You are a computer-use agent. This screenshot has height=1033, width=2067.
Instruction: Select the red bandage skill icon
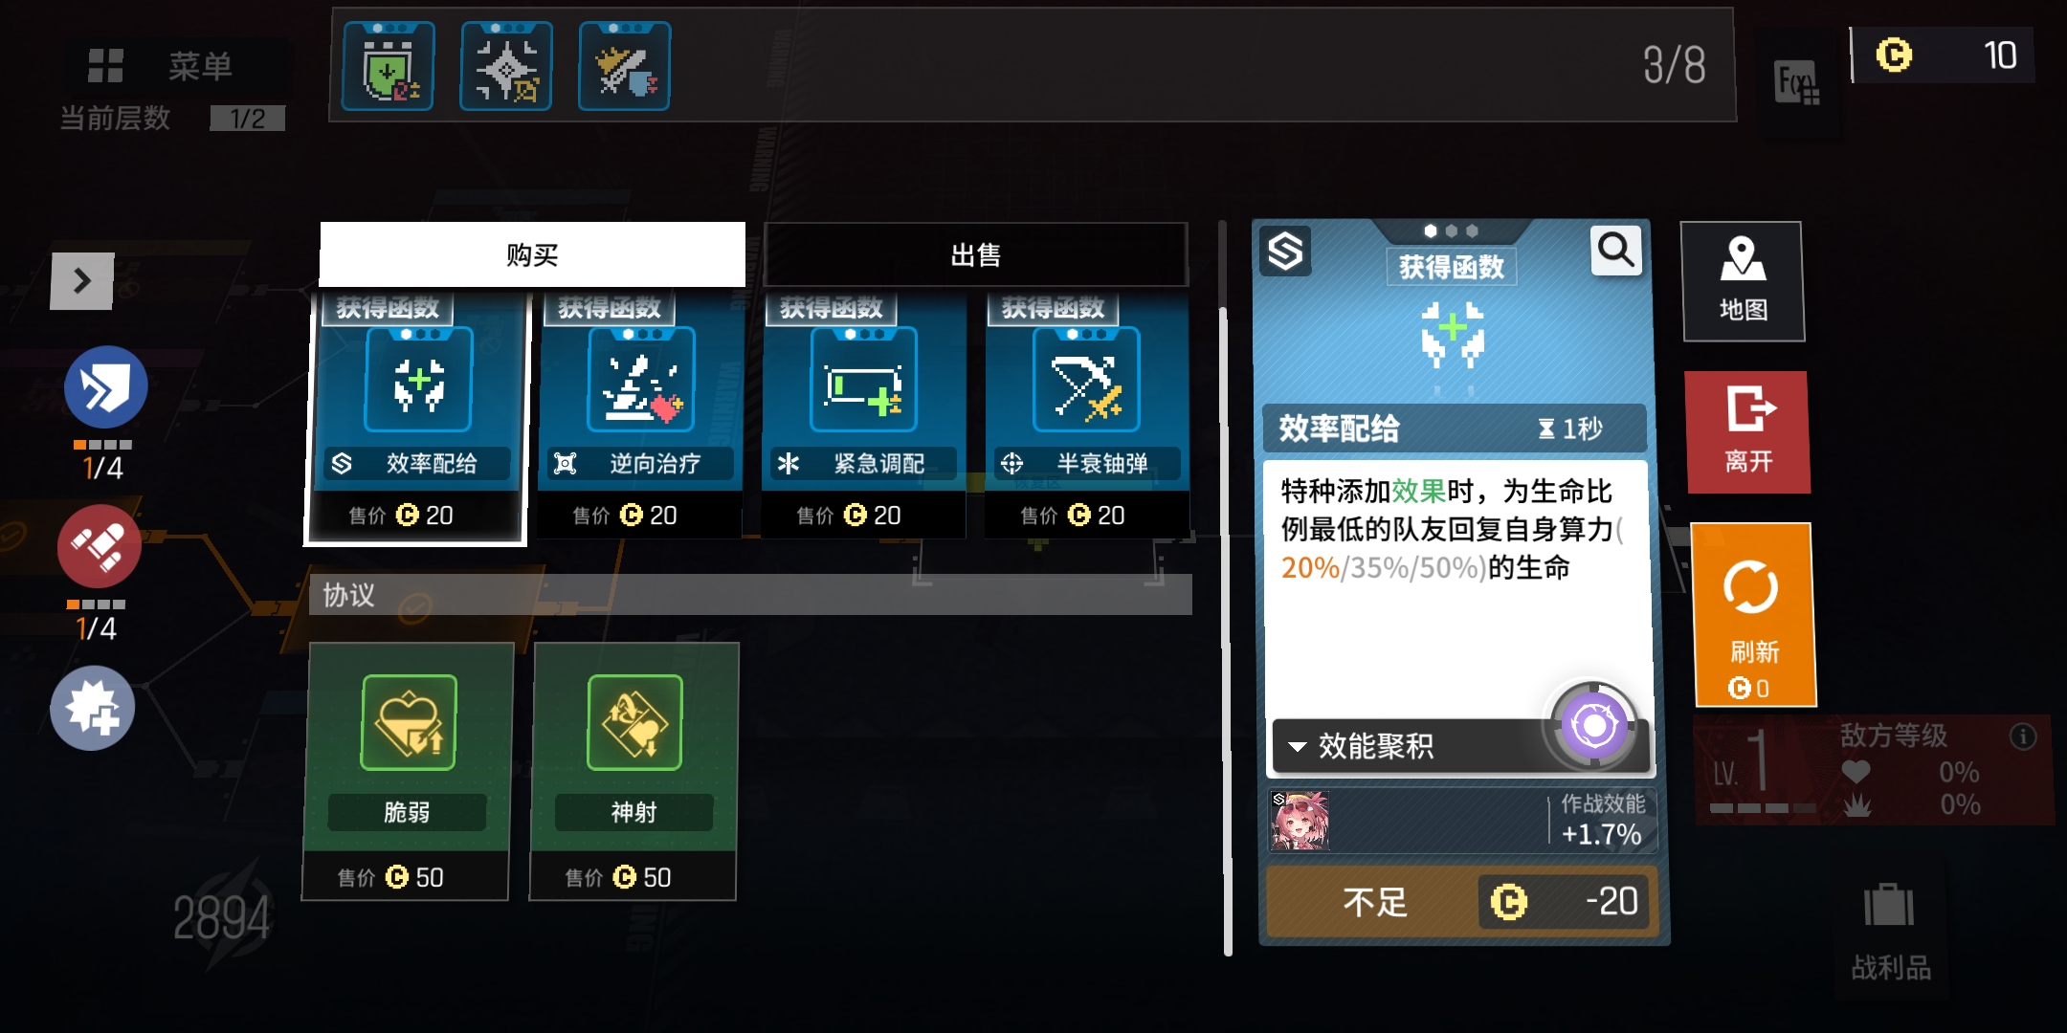pos(100,546)
